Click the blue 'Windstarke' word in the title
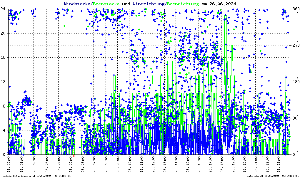The height and width of the screenshot is (178, 300). click(x=77, y=4)
